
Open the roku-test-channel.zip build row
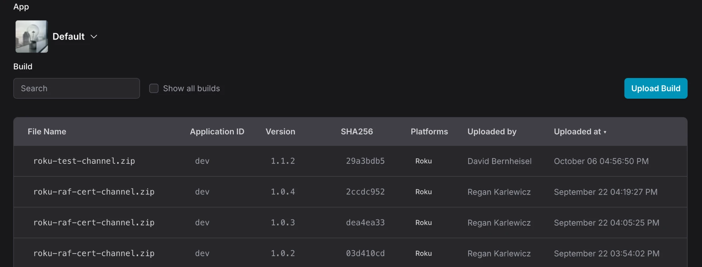point(350,161)
